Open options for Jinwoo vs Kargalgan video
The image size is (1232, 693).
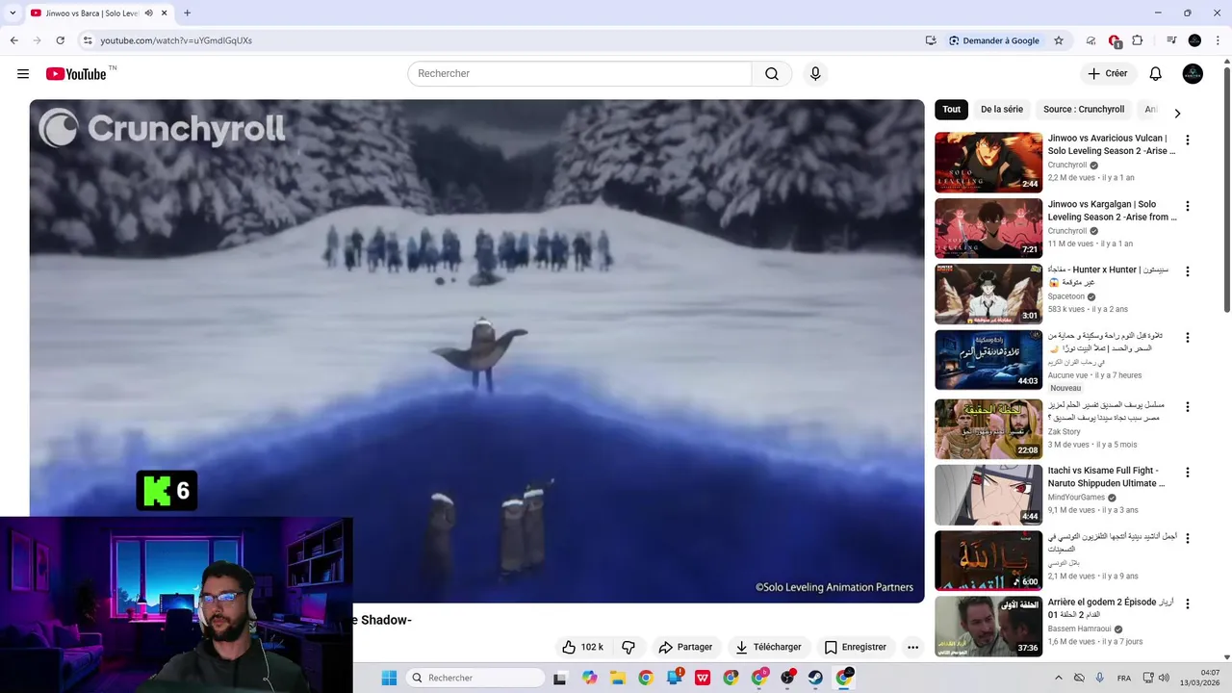coord(1187,206)
